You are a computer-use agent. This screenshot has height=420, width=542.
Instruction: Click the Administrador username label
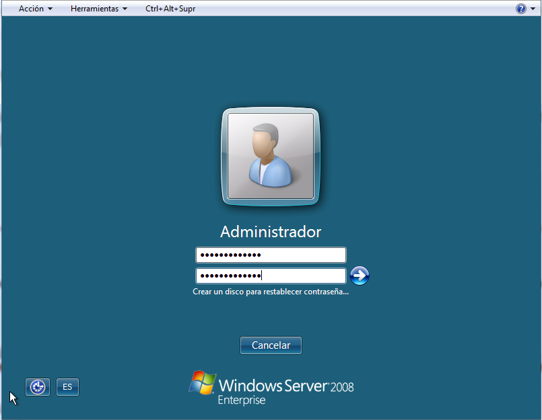coord(271,232)
